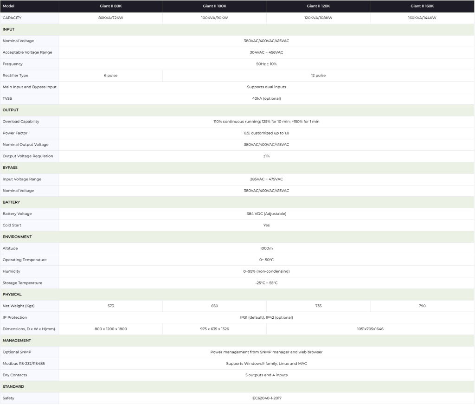Select the "-25°C ~ 55°C" value

click(267, 283)
